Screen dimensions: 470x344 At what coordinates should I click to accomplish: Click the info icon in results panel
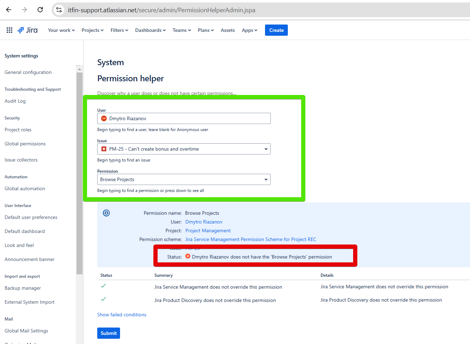106,213
